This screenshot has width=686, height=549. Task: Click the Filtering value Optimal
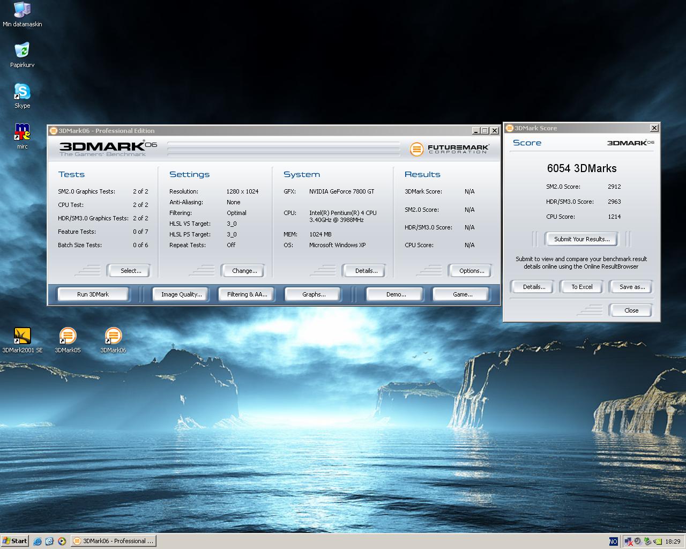[236, 213]
